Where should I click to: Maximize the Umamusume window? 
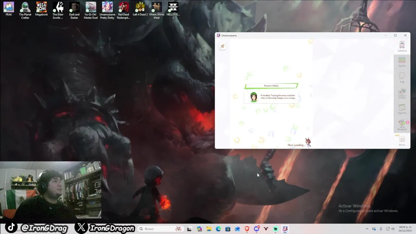coord(395,35)
